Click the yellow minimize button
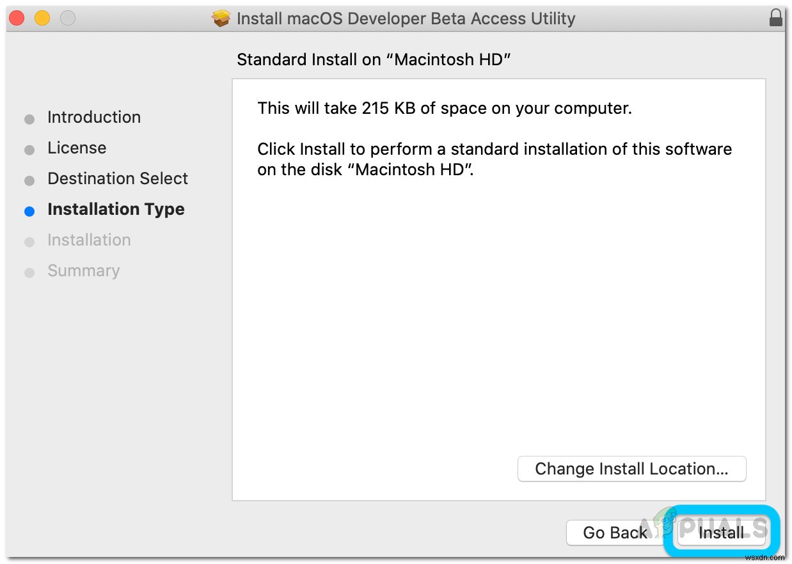 point(42,18)
